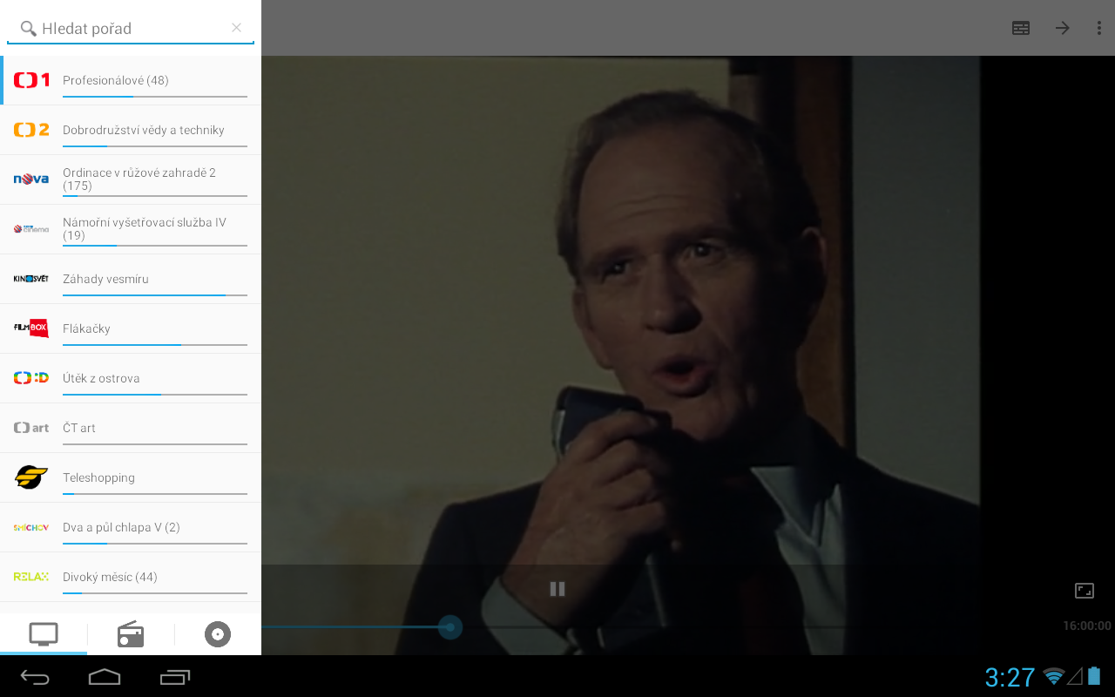Select ČT2 Dobrodružství vědy a techniky
The width and height of the screenshot is (1115, 697).
click(x=131, y=130)
